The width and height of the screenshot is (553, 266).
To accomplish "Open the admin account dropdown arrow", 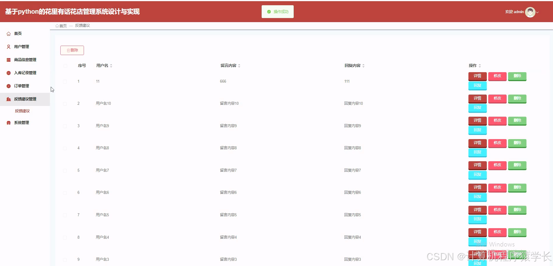I will point(537,12).
